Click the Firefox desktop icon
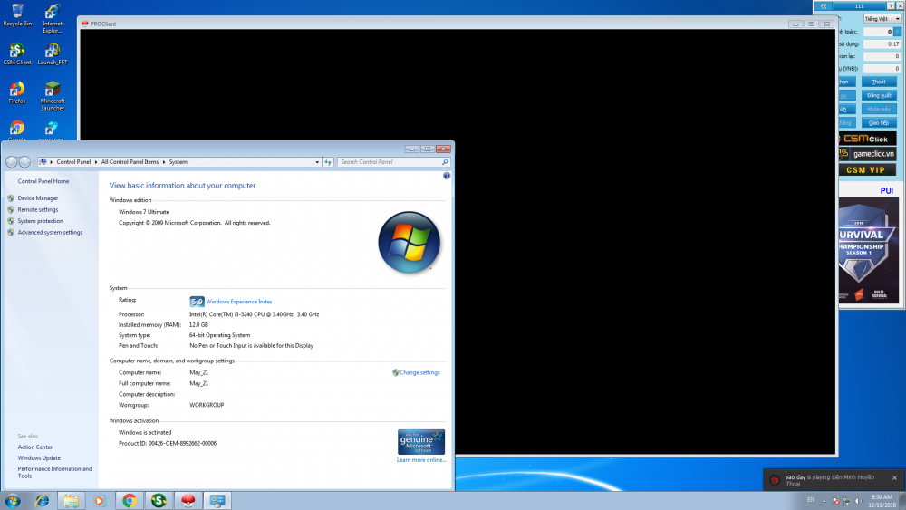 [16, 91]
